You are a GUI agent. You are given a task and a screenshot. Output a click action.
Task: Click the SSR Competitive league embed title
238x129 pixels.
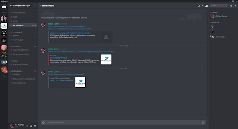coord(58,58)
